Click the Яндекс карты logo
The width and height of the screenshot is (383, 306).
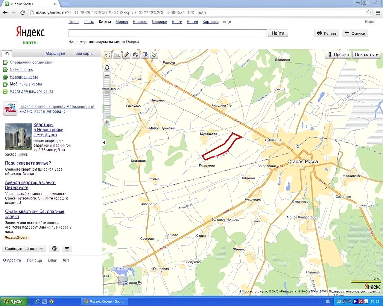[30, 35]
